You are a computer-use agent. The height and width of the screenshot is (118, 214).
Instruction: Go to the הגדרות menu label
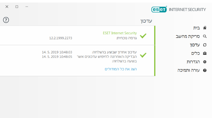(x=193, y=62)
